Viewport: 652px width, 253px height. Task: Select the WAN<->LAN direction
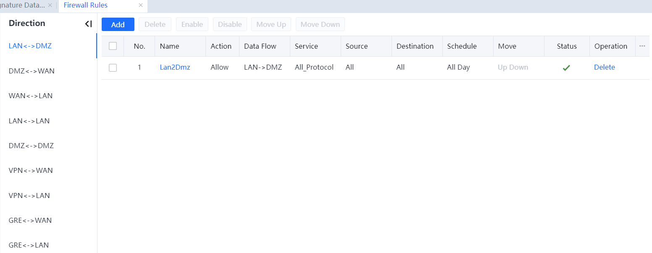click(x=31, y=96)
